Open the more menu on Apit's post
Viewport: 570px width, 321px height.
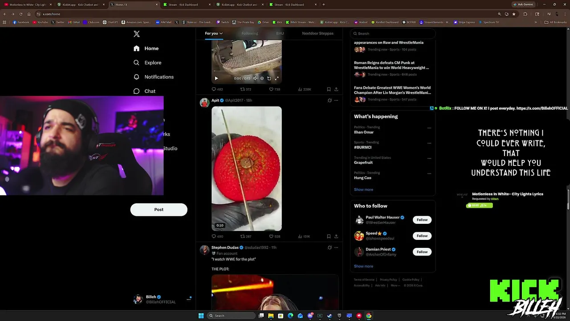coord(336,100)
